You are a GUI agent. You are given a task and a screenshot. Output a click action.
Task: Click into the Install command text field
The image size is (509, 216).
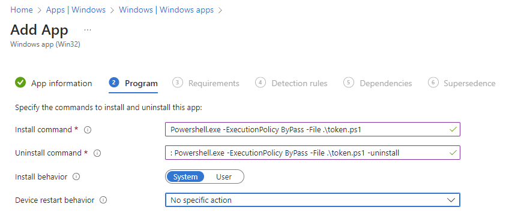pyautogui.click(x=313, y=129)
